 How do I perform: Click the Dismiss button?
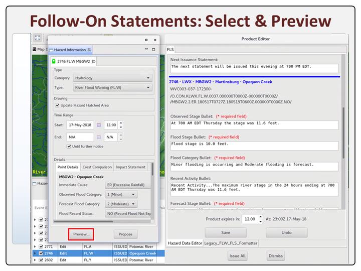275,256
